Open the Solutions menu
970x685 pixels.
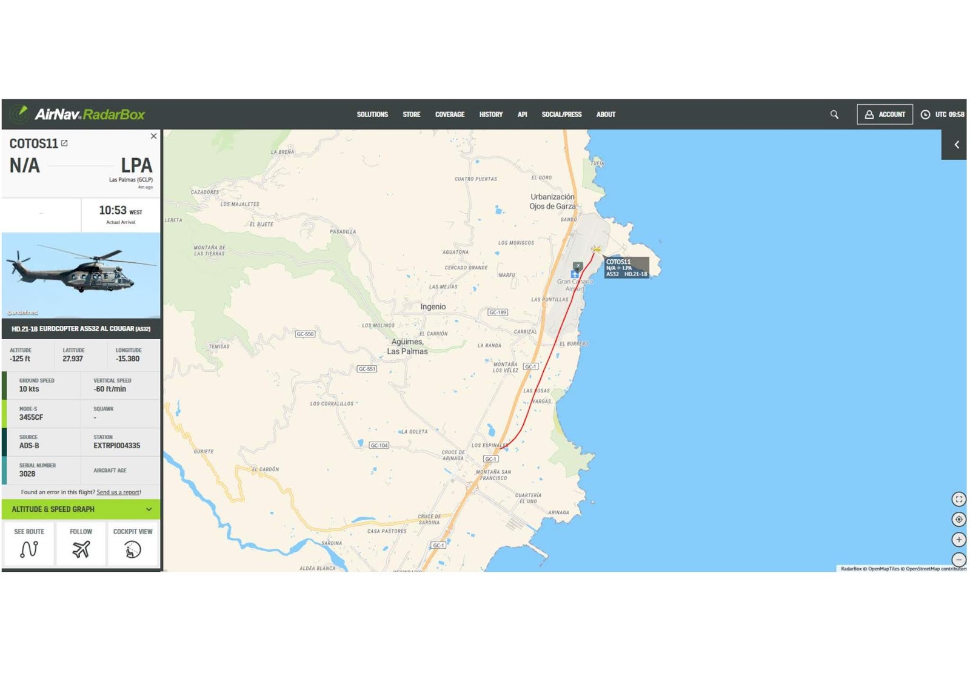click(x=372, y=114)
